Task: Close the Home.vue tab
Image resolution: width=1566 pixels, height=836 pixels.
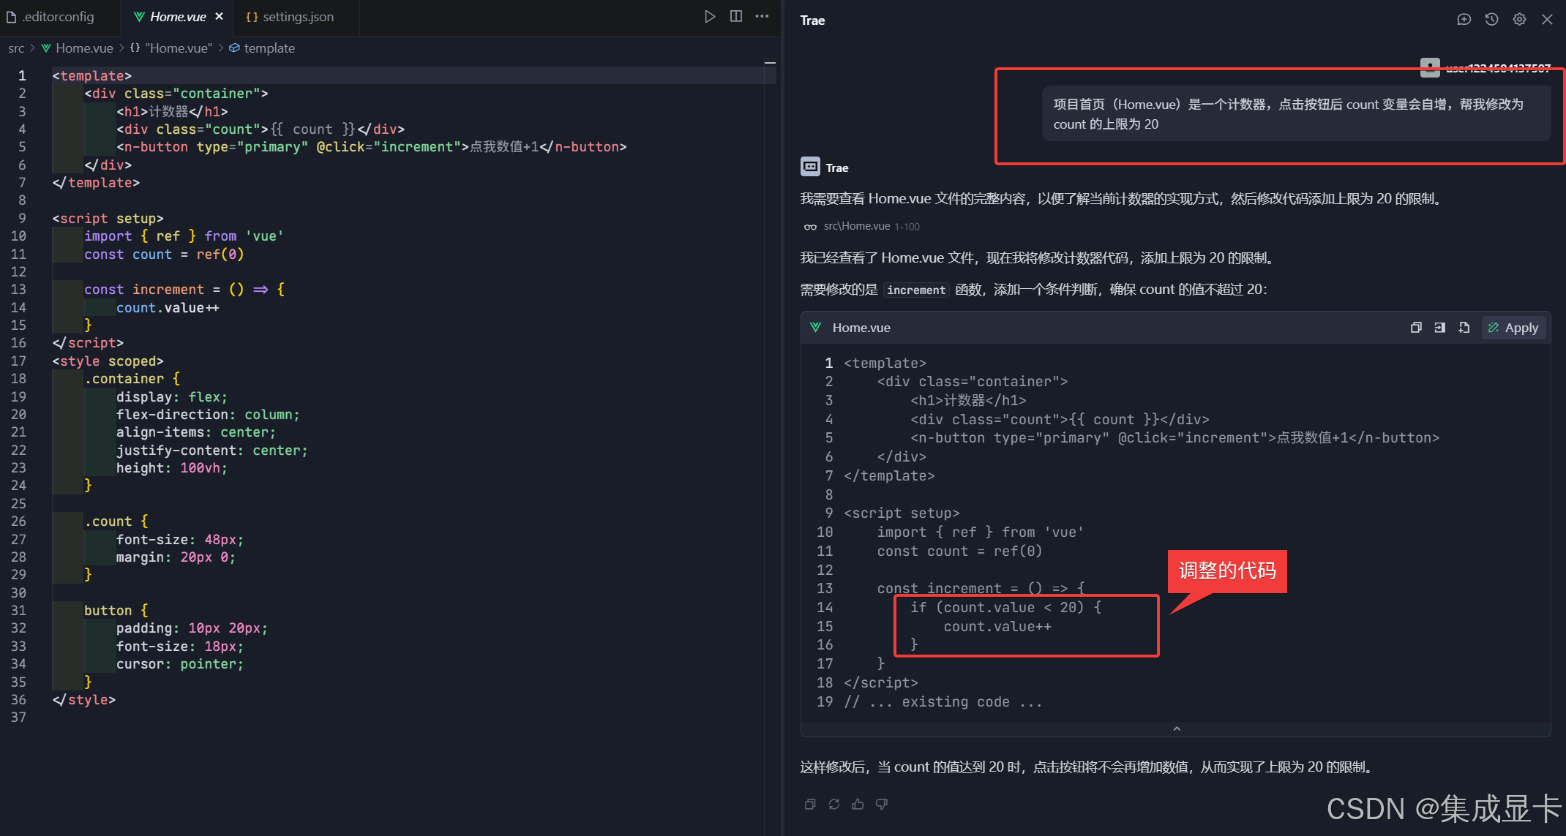Action: coord(219,17)
